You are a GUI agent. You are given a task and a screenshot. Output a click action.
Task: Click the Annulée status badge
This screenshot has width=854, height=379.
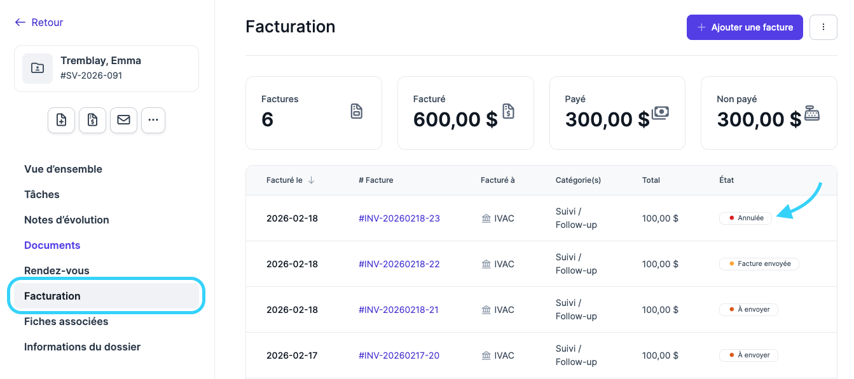(745, 218)
